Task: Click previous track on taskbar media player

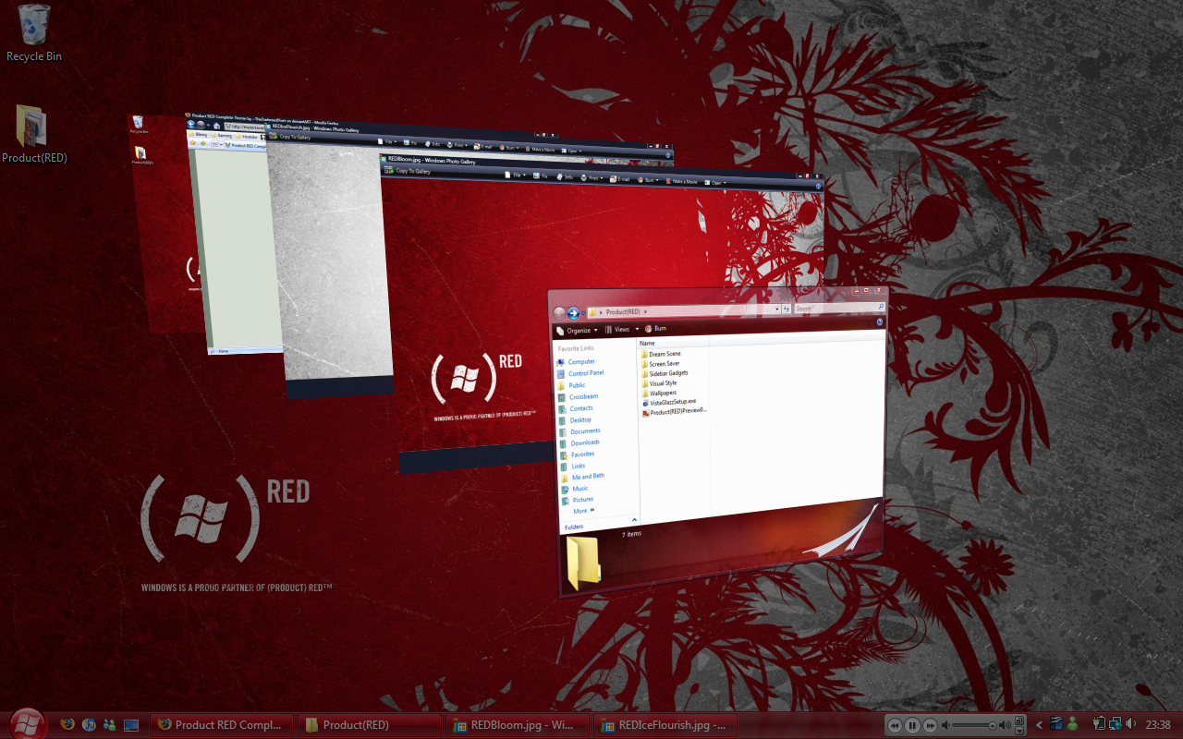Action: [895, 725]
